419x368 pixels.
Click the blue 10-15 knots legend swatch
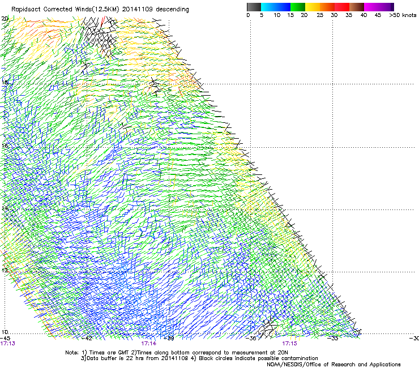(x=283, y=7)
